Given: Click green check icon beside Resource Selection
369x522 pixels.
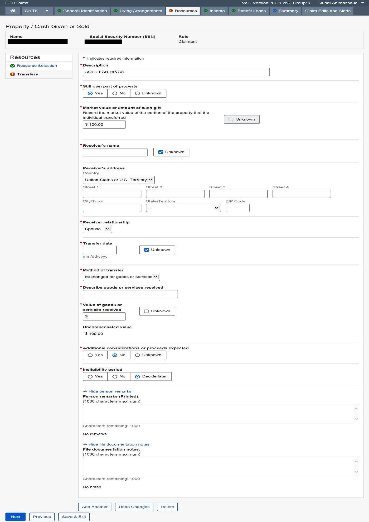Looking at the screenshot, I should pyautogui.click(x=12, y=66).
